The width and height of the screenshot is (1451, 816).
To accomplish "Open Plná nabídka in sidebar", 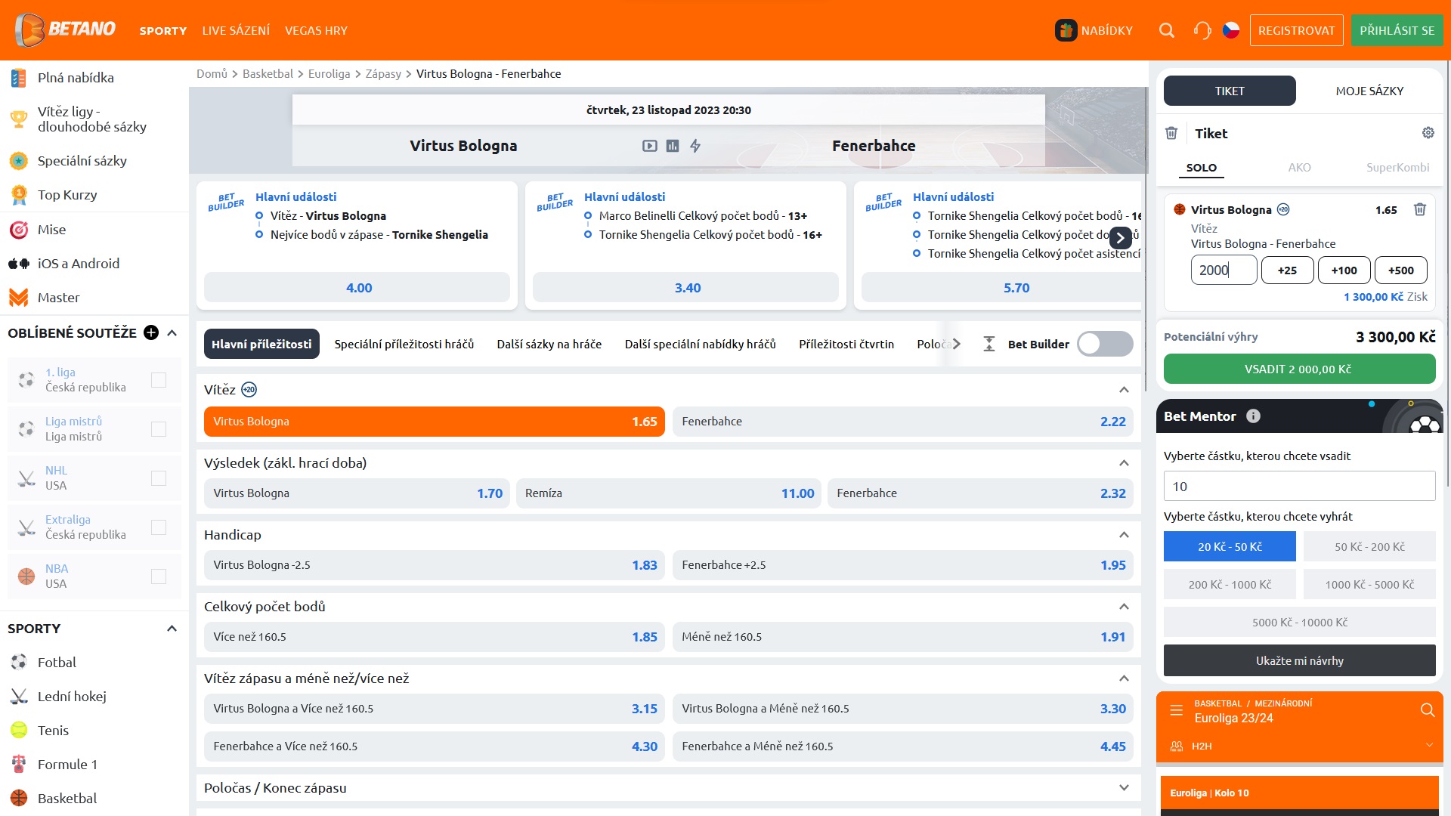I will coord(76,77).
